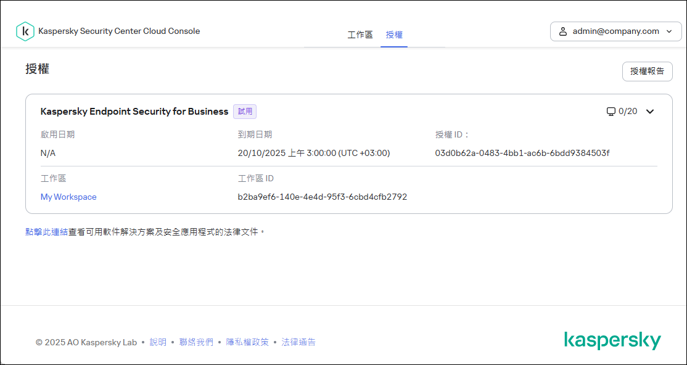This screenshot has width=687, height=365.
Task: Select the 授權 tab
Action: (394, 35)
